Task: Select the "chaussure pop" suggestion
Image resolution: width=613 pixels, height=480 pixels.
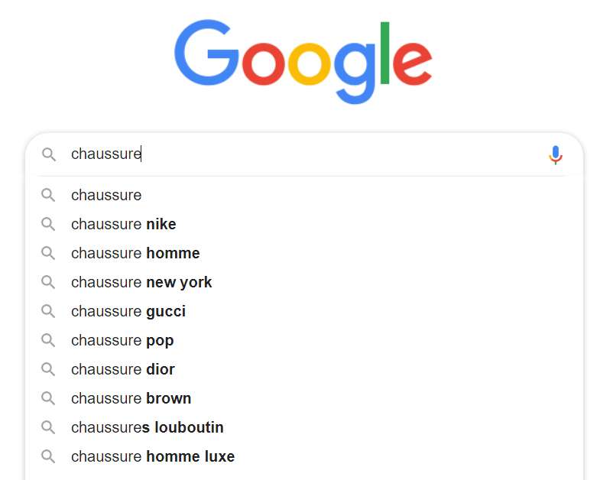Action: tap(122, 340)
